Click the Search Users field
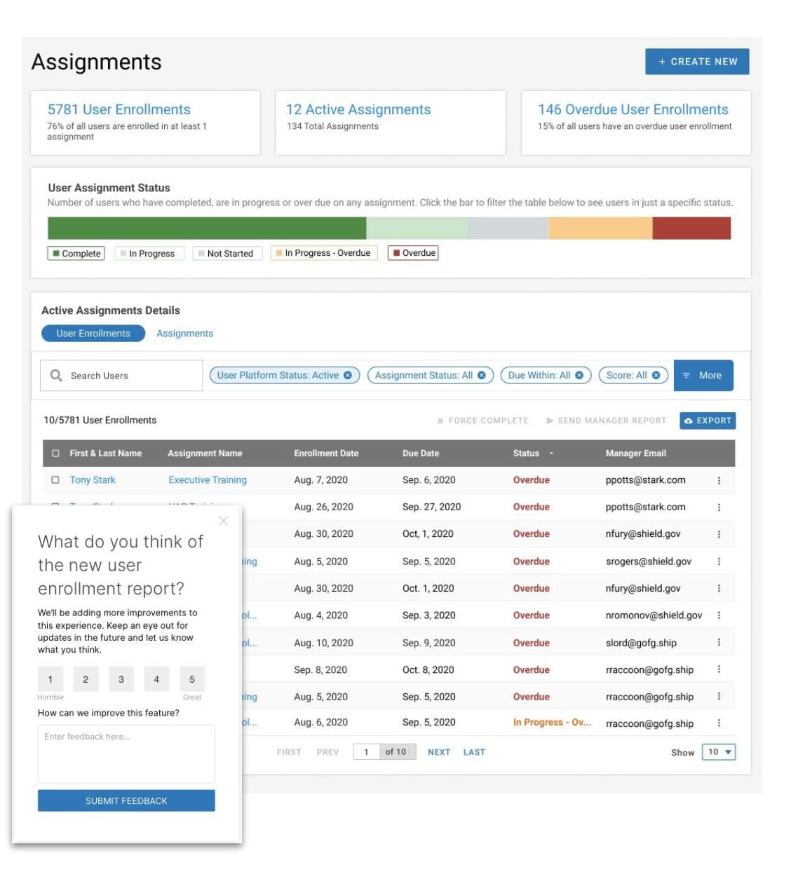The image size is (798, 872). pyautogui.click(x=121, y=376)
